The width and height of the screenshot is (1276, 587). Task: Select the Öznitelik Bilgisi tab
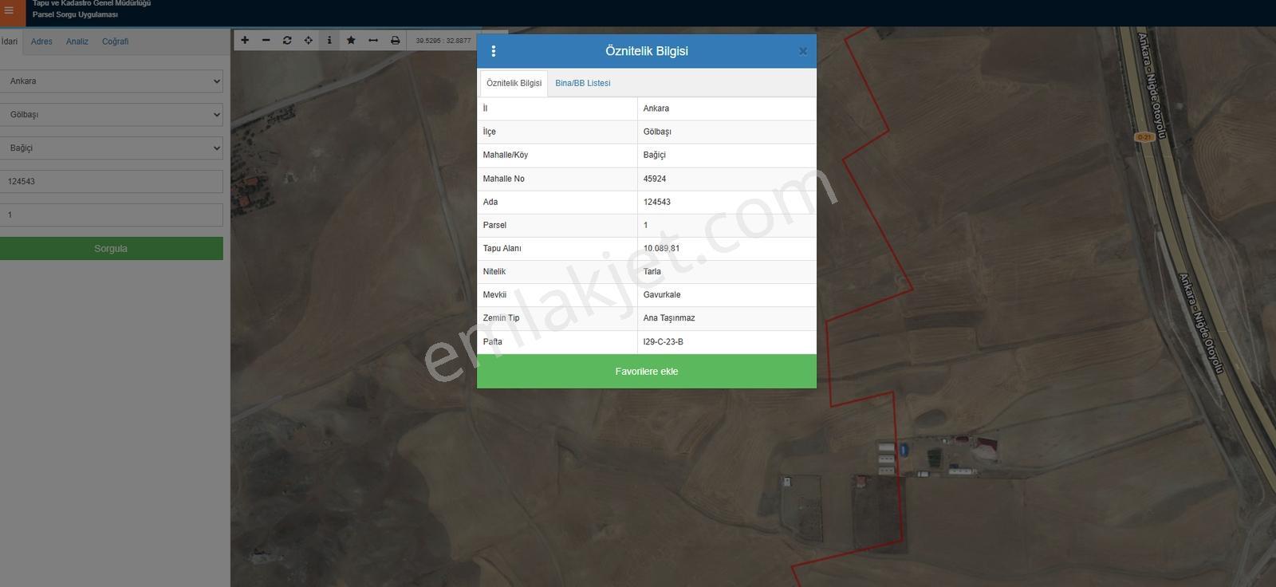point(514,83)
